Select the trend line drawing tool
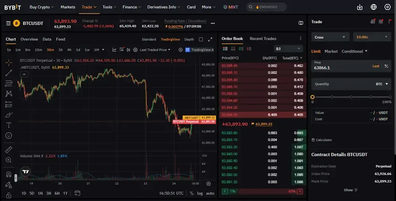 9,73
